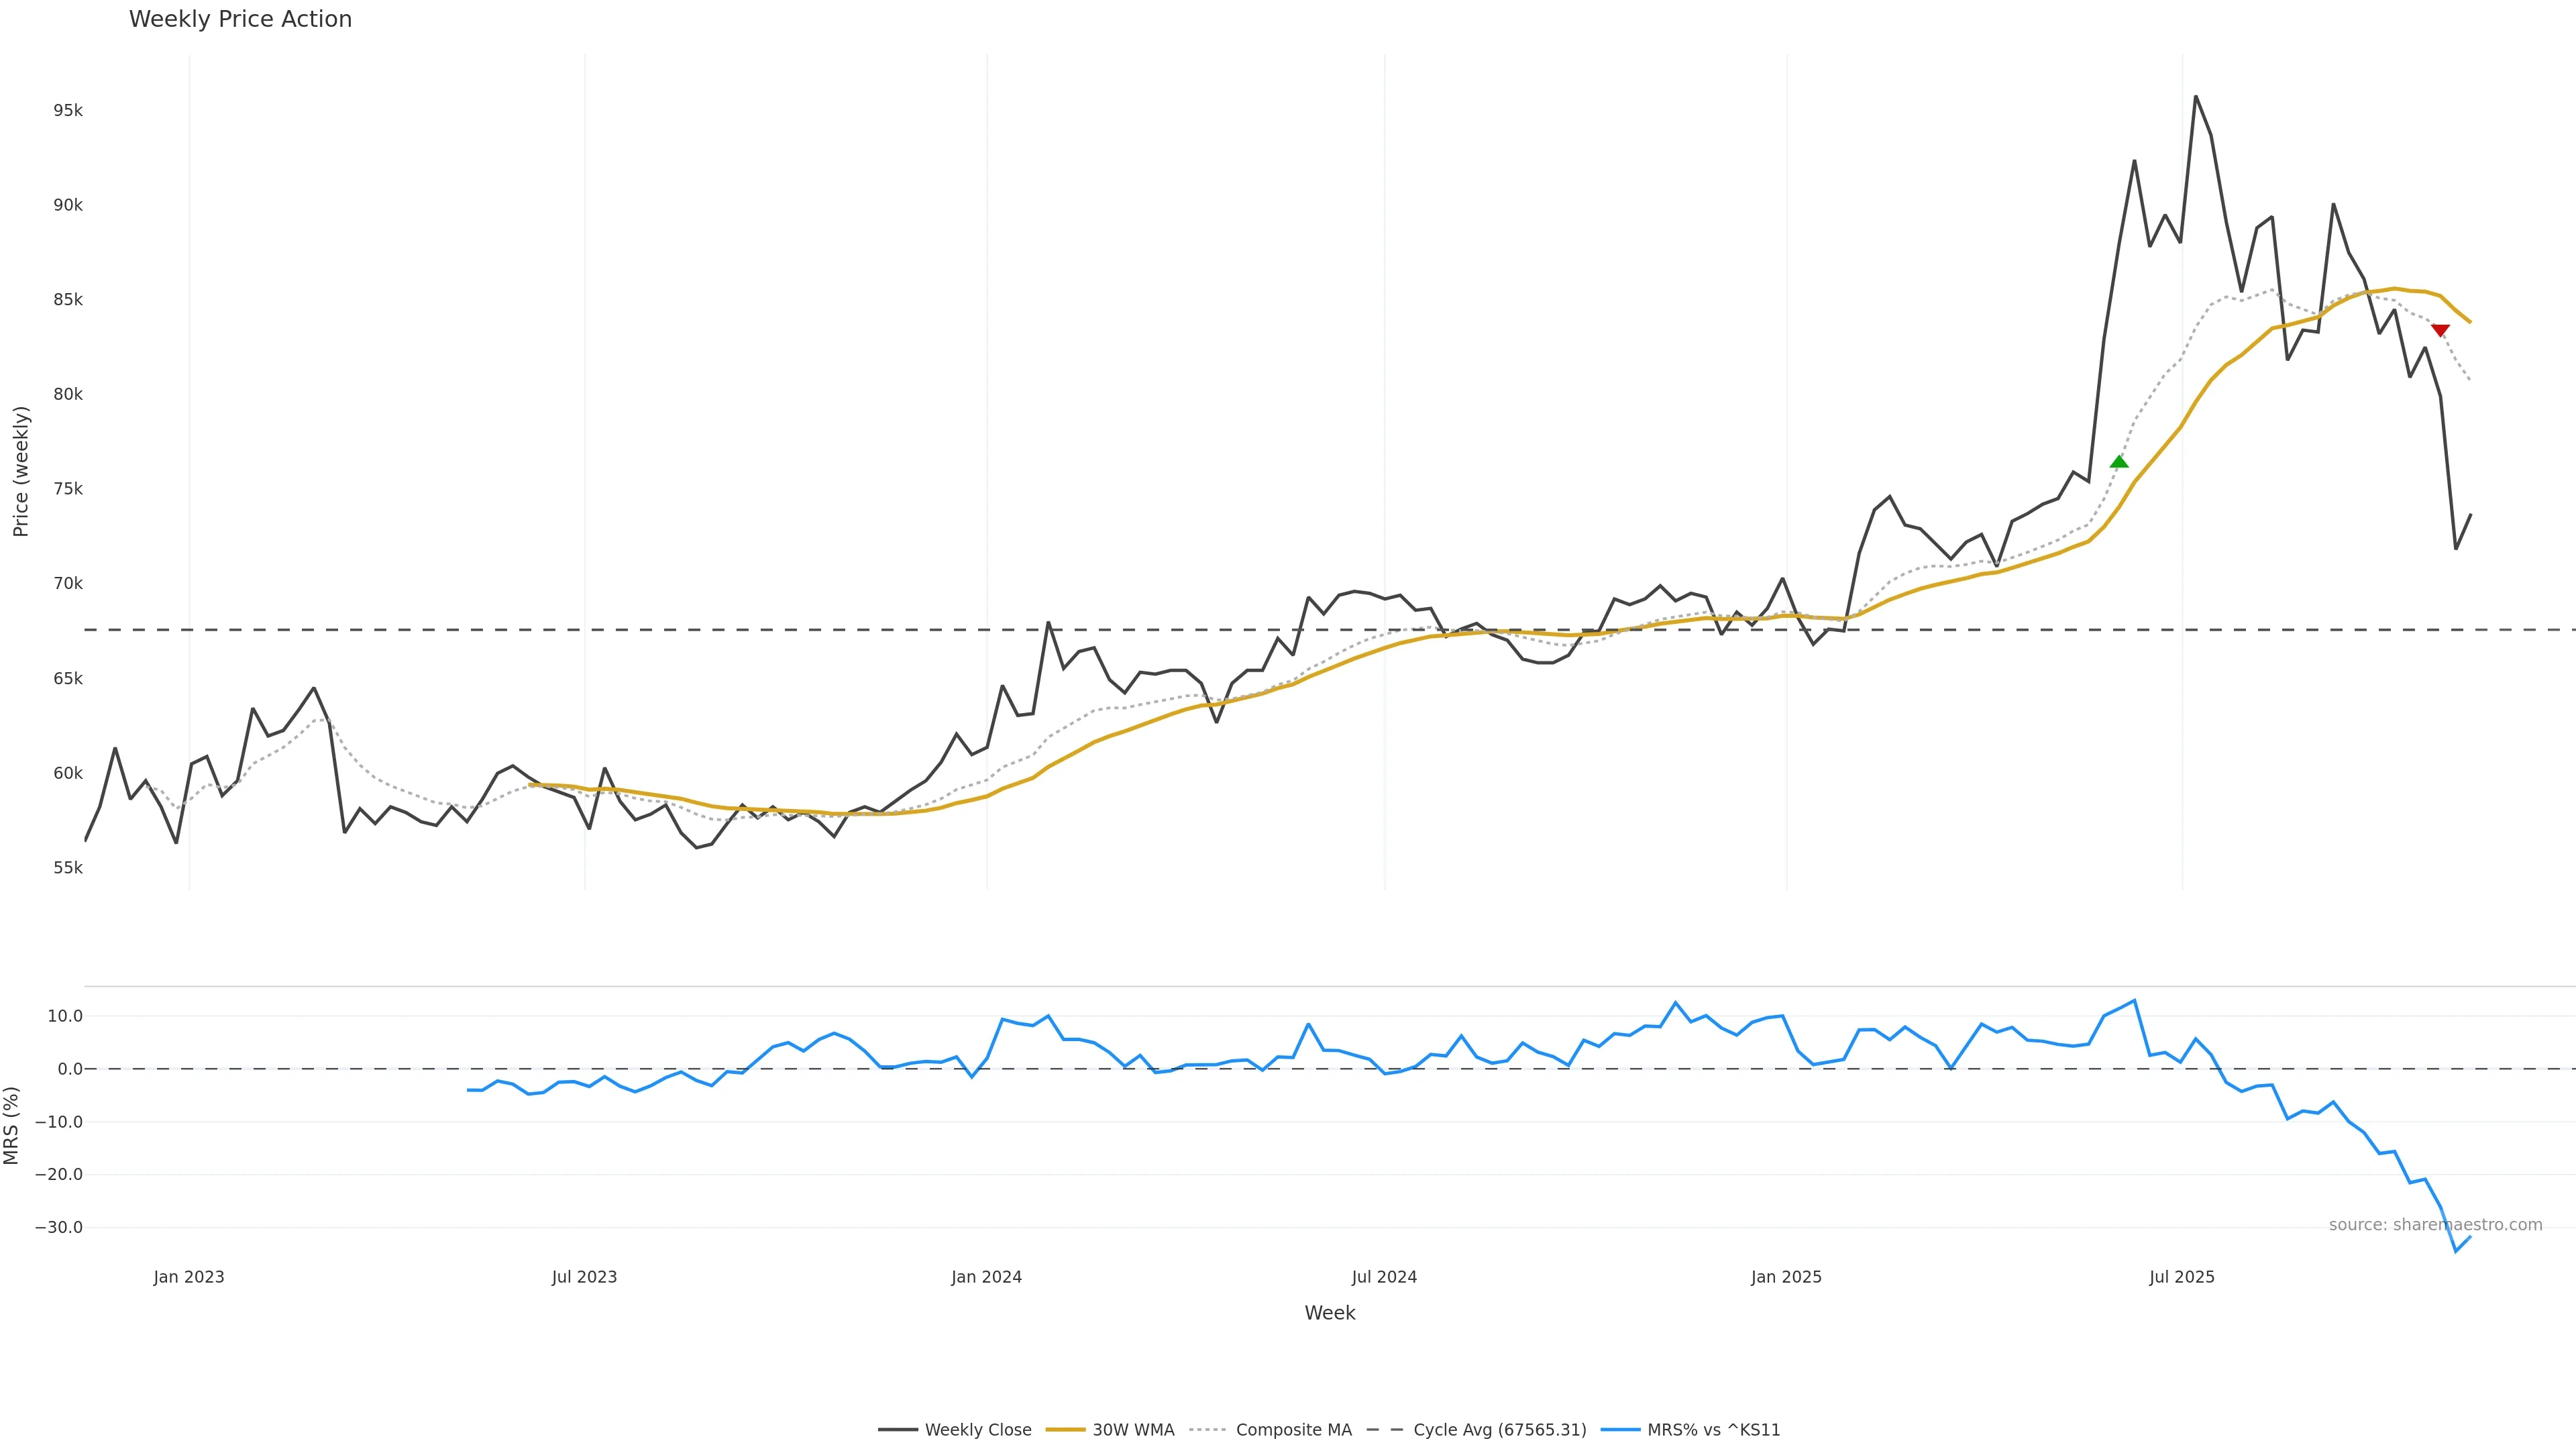Hide the 30W WMA series via legend text
This screenshot has width=2576, height=1449.
1133,1430
